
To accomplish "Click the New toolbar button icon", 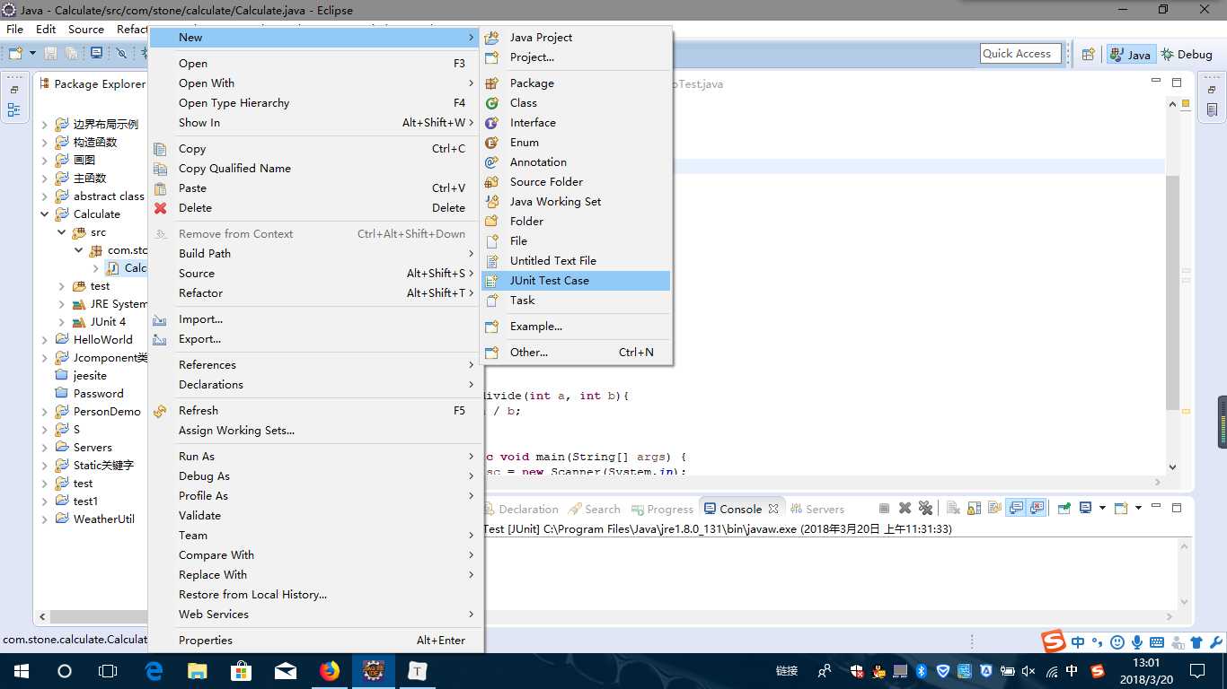I will point(15,54).
